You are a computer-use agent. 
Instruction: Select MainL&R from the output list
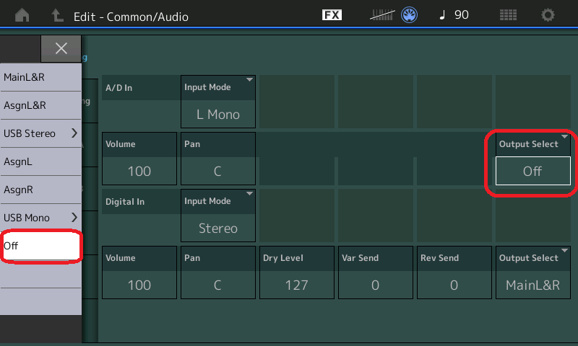coord(40,77)
